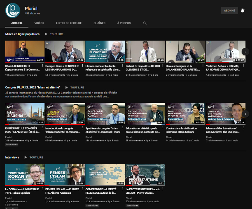The image size is (252, 209).
Task: Open Yadh Ben Achour thumbnail, 1:02:07 duration
Action: (x=226, y=51)
